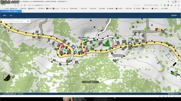
Task: Go back with the browser back arrow
Action: tap(8, 5)
